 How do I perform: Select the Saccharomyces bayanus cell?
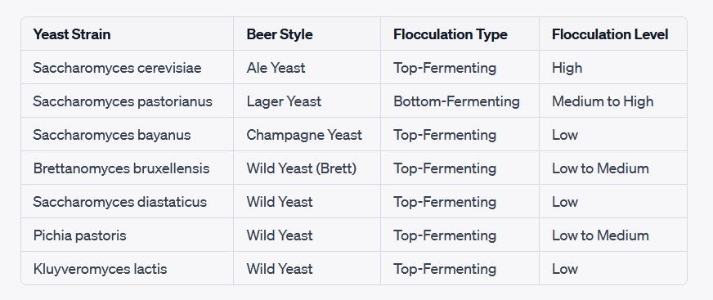(x=128, y=135)
